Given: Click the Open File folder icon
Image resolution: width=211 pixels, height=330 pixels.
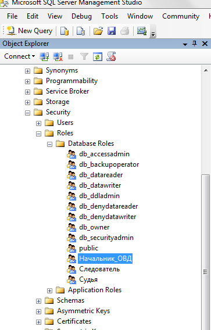Looking at the screenshot, I should click(98, 31).
